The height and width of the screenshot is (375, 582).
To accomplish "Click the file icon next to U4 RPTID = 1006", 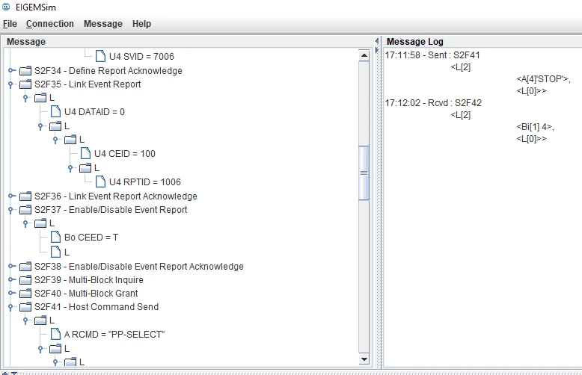I will [x=100, y=182].
